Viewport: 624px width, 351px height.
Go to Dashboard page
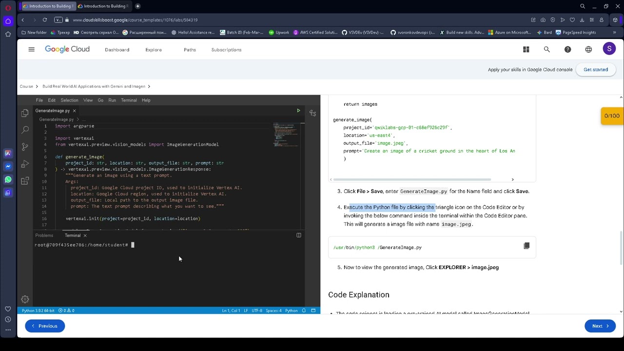(117, 50)
